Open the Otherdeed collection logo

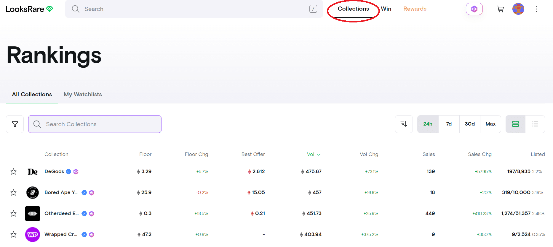click(x=33, y=214)
